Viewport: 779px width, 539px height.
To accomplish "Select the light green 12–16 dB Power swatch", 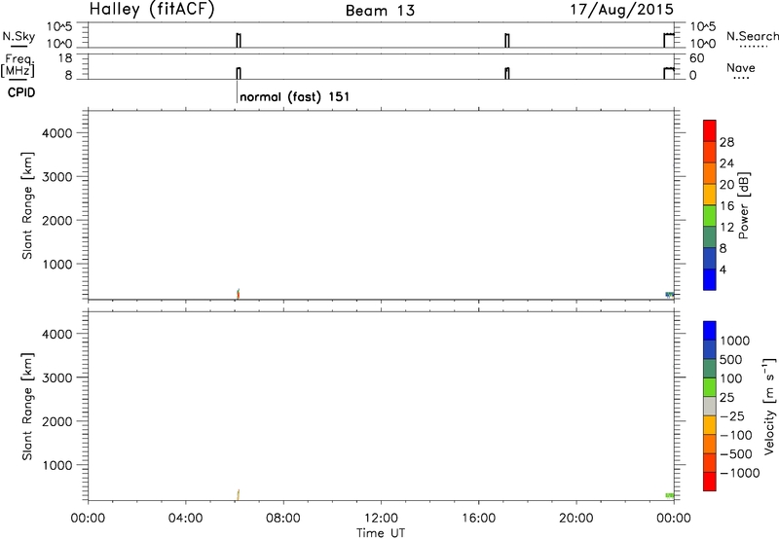I will (x=710, y=215).
